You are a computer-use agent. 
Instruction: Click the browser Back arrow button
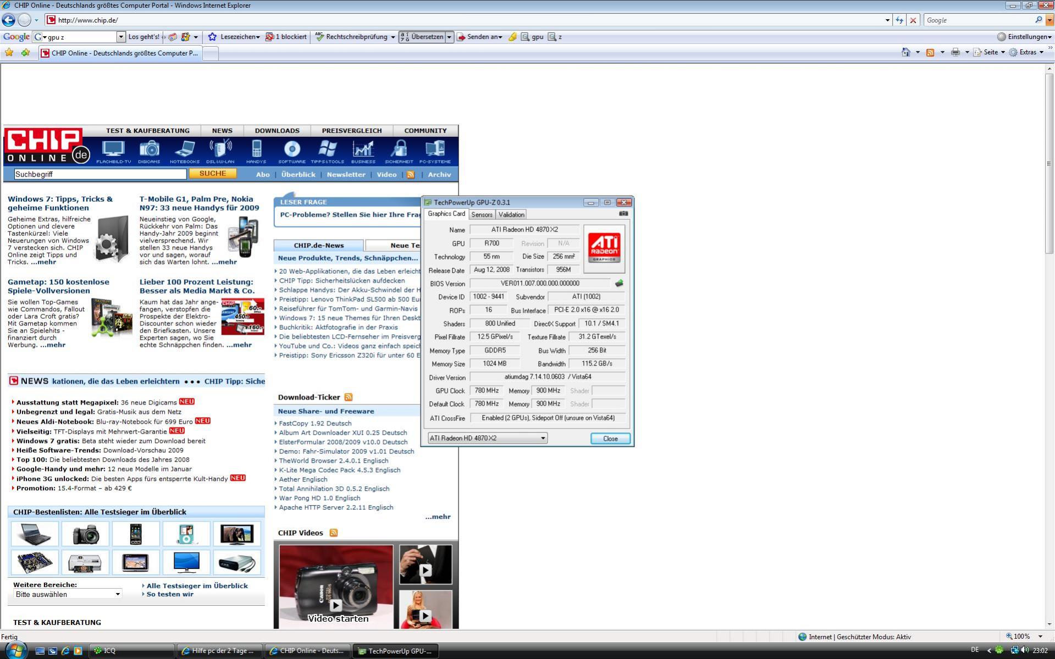coord(8,20)
